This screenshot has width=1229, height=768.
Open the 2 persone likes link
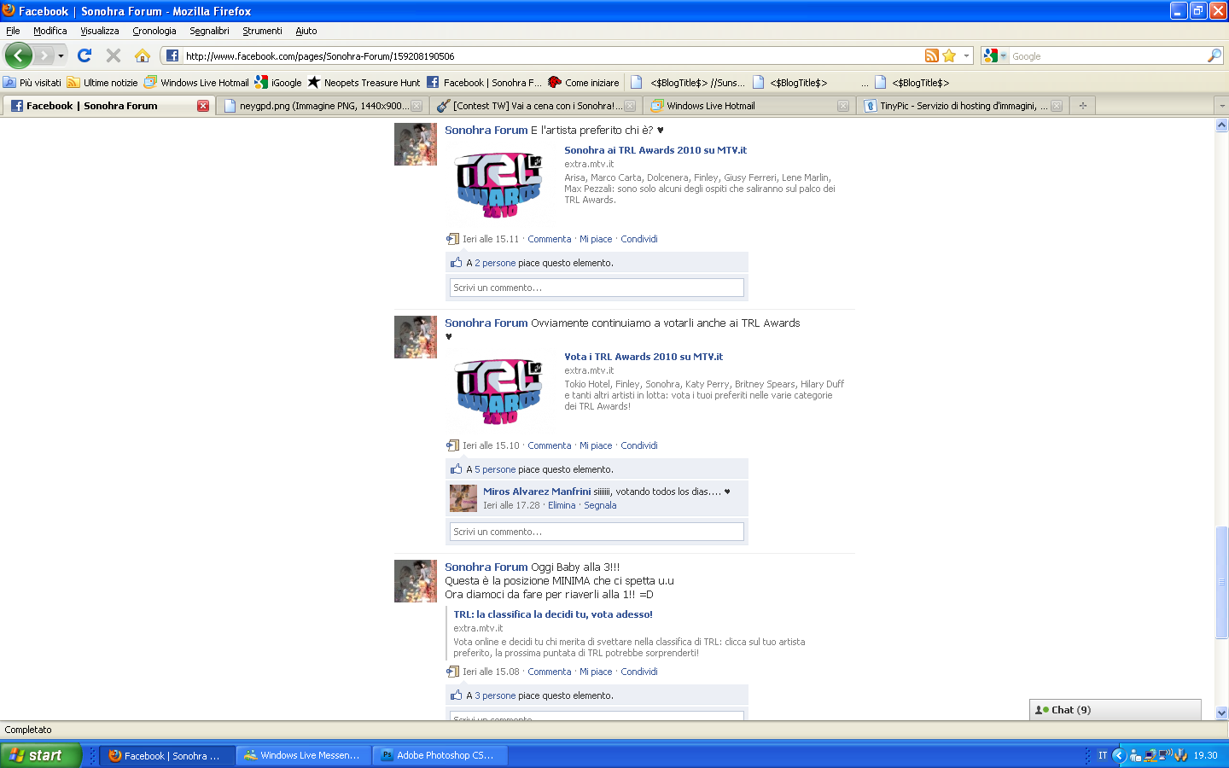click(495, 263)
